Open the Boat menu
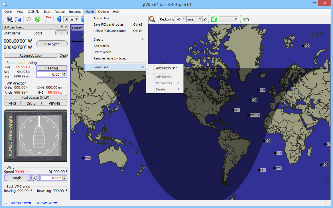 pos(47,12)
